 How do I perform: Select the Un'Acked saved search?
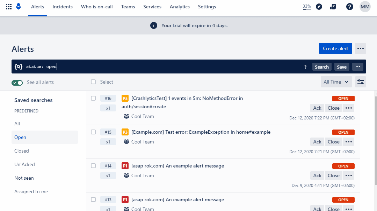[44, 165]
